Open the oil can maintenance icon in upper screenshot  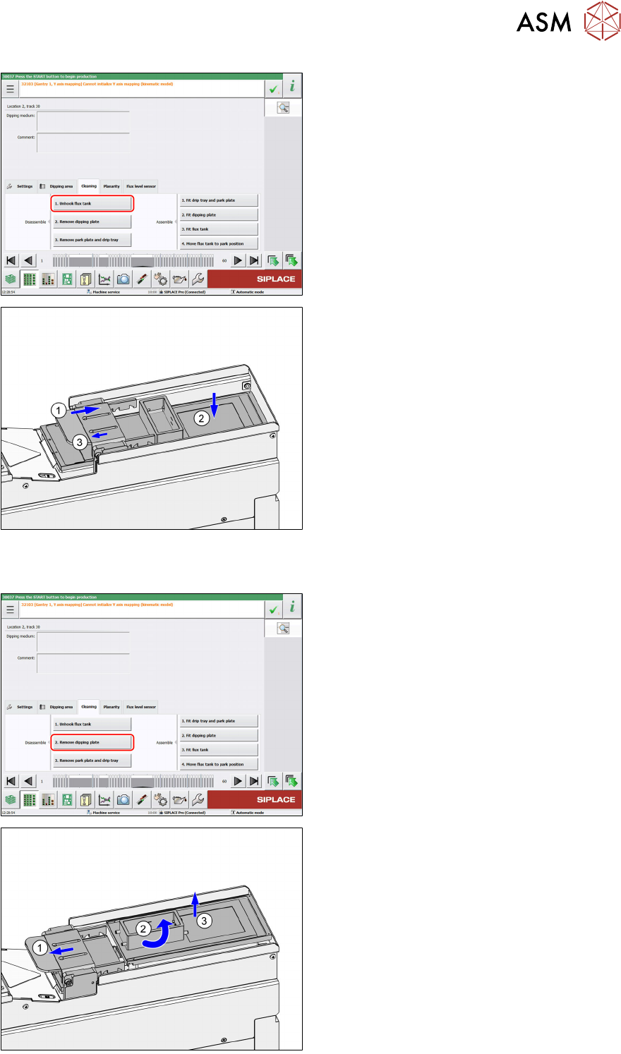[179, 279]
